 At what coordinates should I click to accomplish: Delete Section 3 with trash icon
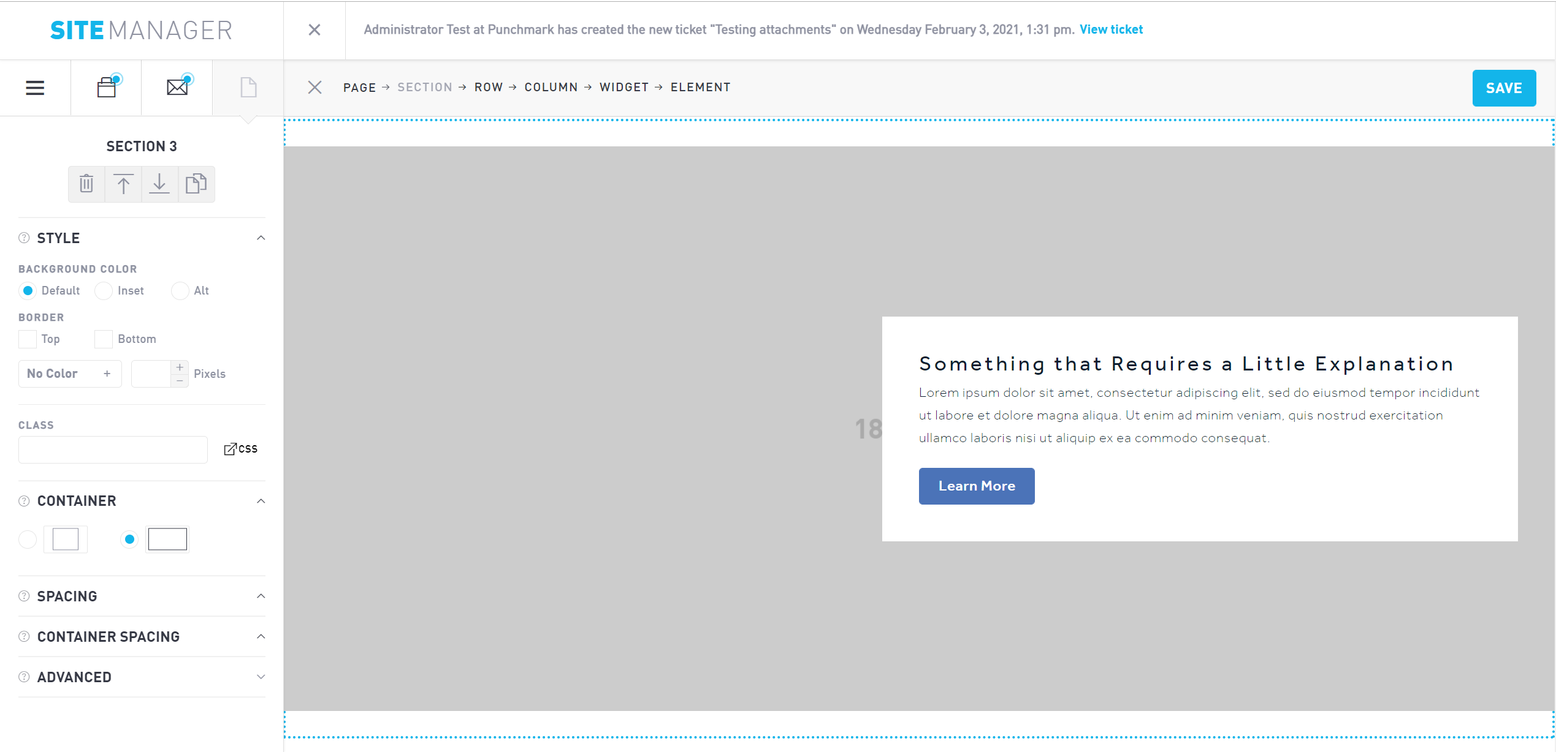[x=86, y=184]
